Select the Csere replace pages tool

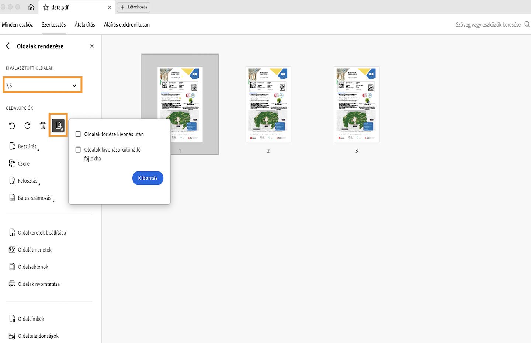[24, 163]
